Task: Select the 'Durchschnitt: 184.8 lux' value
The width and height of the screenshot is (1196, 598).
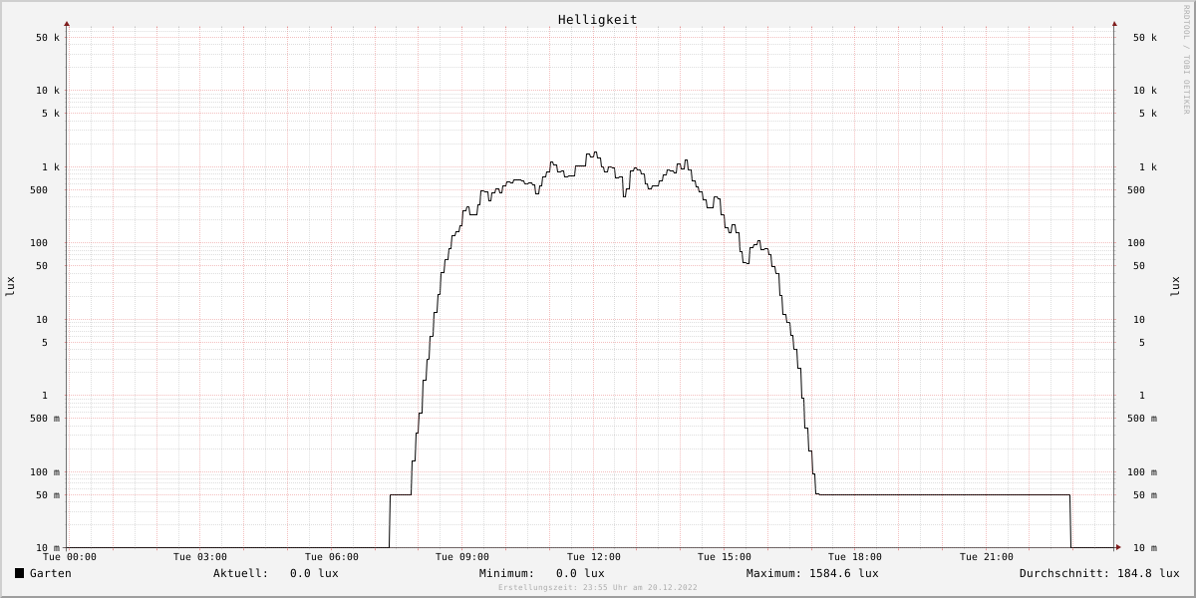Action: click(x=1099, y=573)
